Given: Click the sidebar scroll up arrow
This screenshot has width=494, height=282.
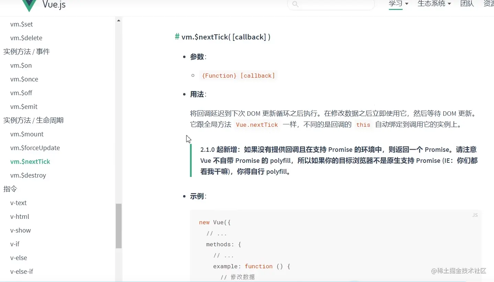Looking at the screenshot, I should [x=119, y=21].
